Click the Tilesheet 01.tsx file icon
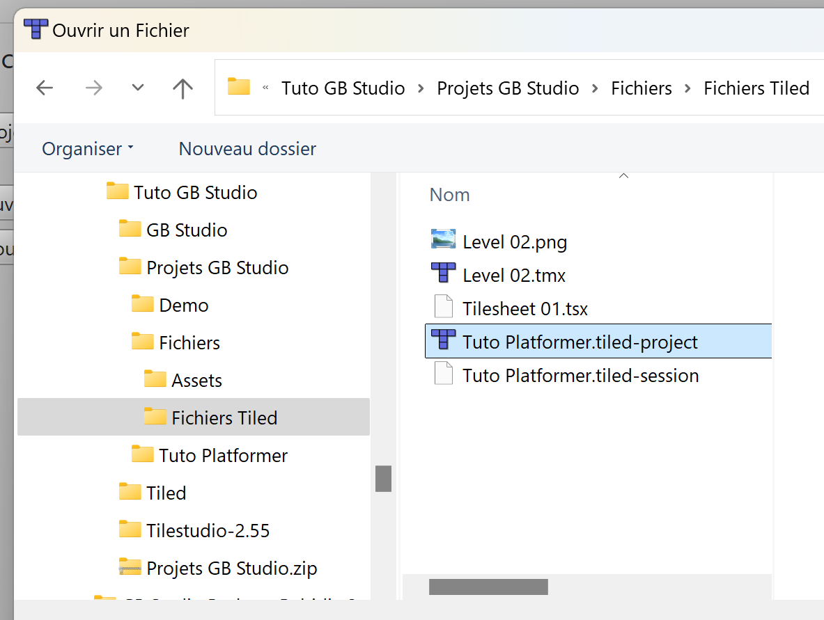824x620 pixels. [443, 308]
